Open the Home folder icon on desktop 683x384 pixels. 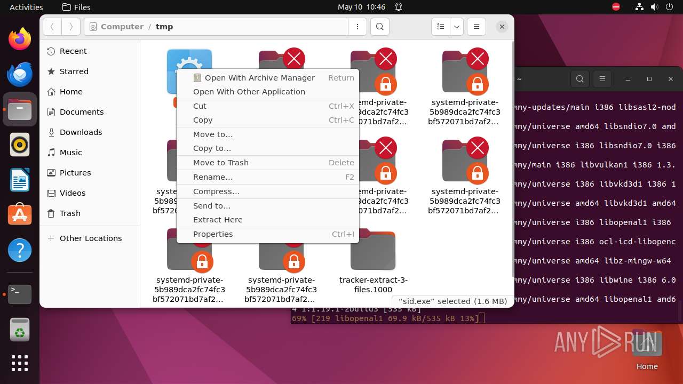(x=647, y=350)
